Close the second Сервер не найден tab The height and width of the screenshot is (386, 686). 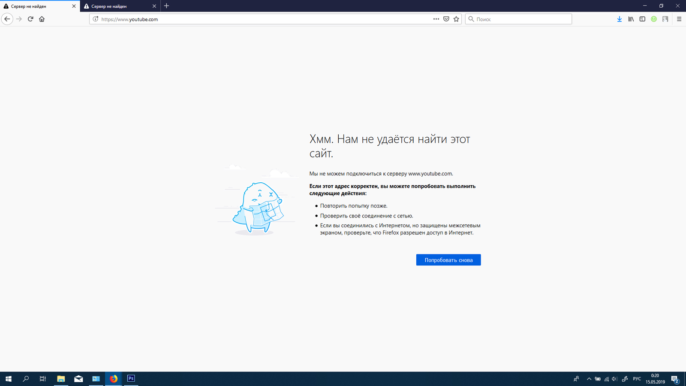[154, 6]
